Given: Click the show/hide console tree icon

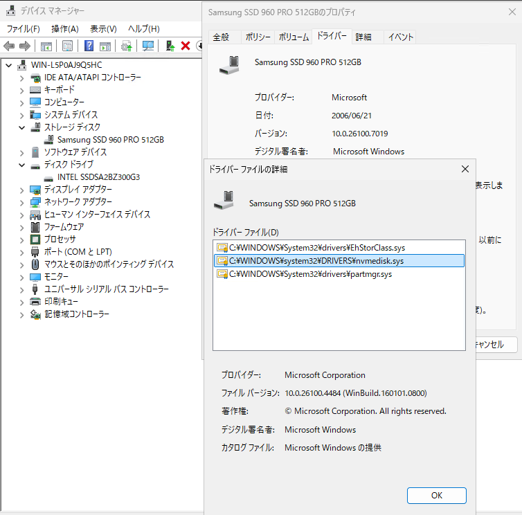Looking at the screenshot, I should (x=46, y=46).
